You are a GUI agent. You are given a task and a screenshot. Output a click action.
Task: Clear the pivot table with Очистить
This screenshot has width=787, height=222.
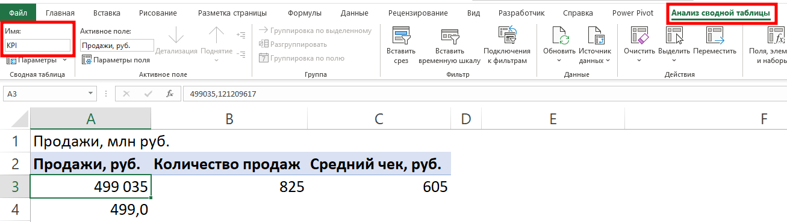tap(639, 36)
